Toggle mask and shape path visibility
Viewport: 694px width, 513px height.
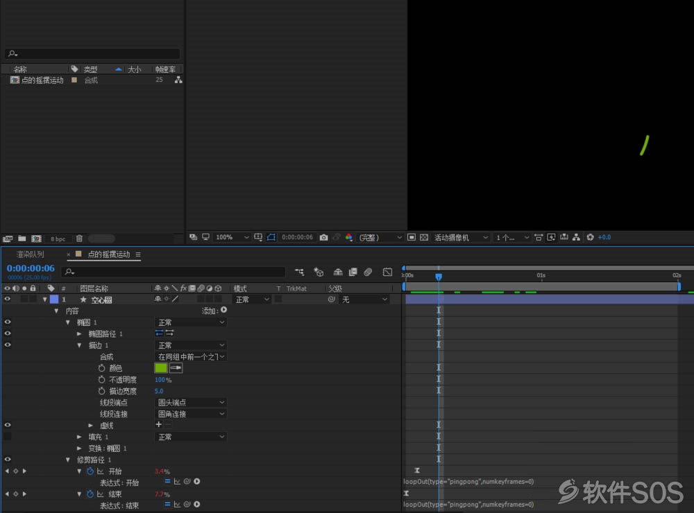(271, 238)
